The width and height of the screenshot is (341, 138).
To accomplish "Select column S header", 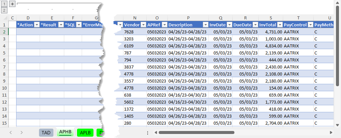I will (271, 18).
